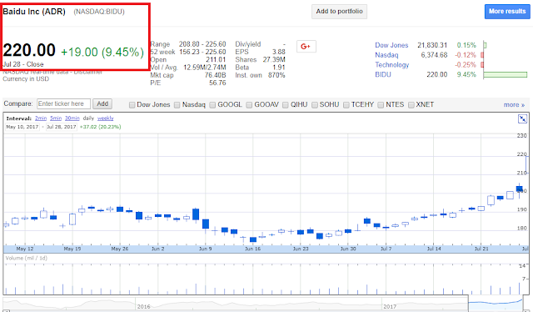Edit the May 10, 2017 start date

tap(22, 127)
